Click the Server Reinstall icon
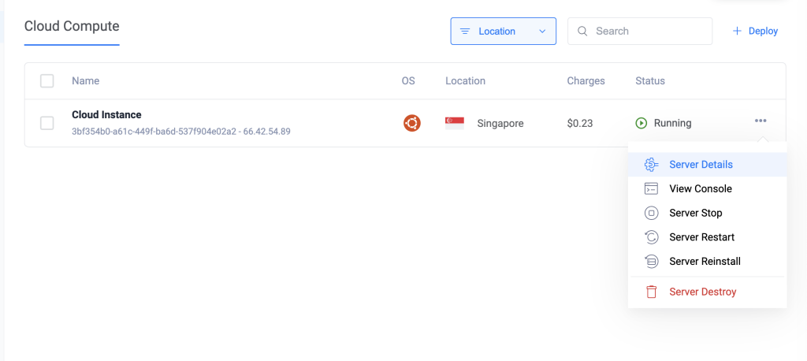This screenshot has width=807, height=361. click(x=651, y=262)
